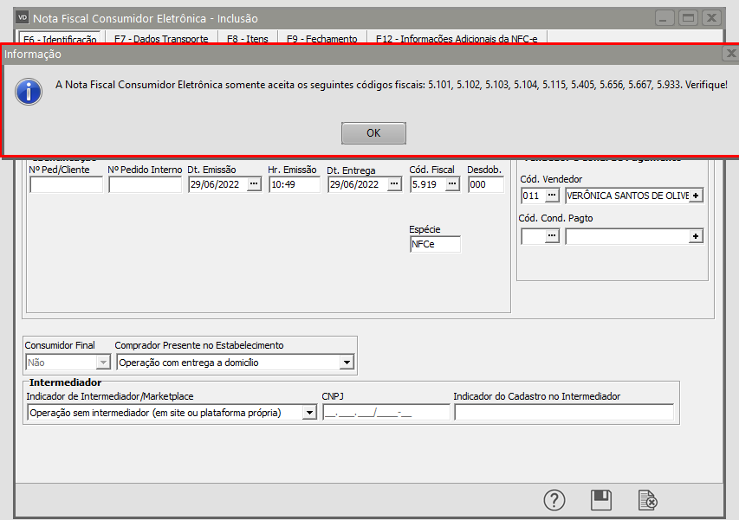Expand Comprador Presente no Estabelecimento dropdown

(x=347, y=363)
